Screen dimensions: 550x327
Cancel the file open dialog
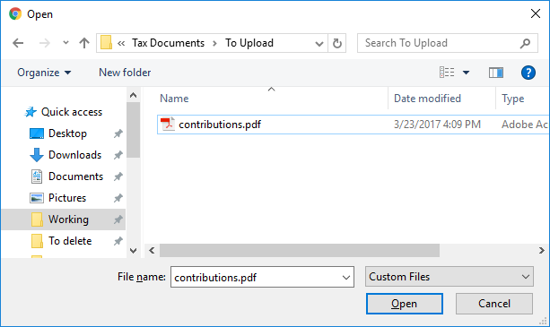[494, 304]
